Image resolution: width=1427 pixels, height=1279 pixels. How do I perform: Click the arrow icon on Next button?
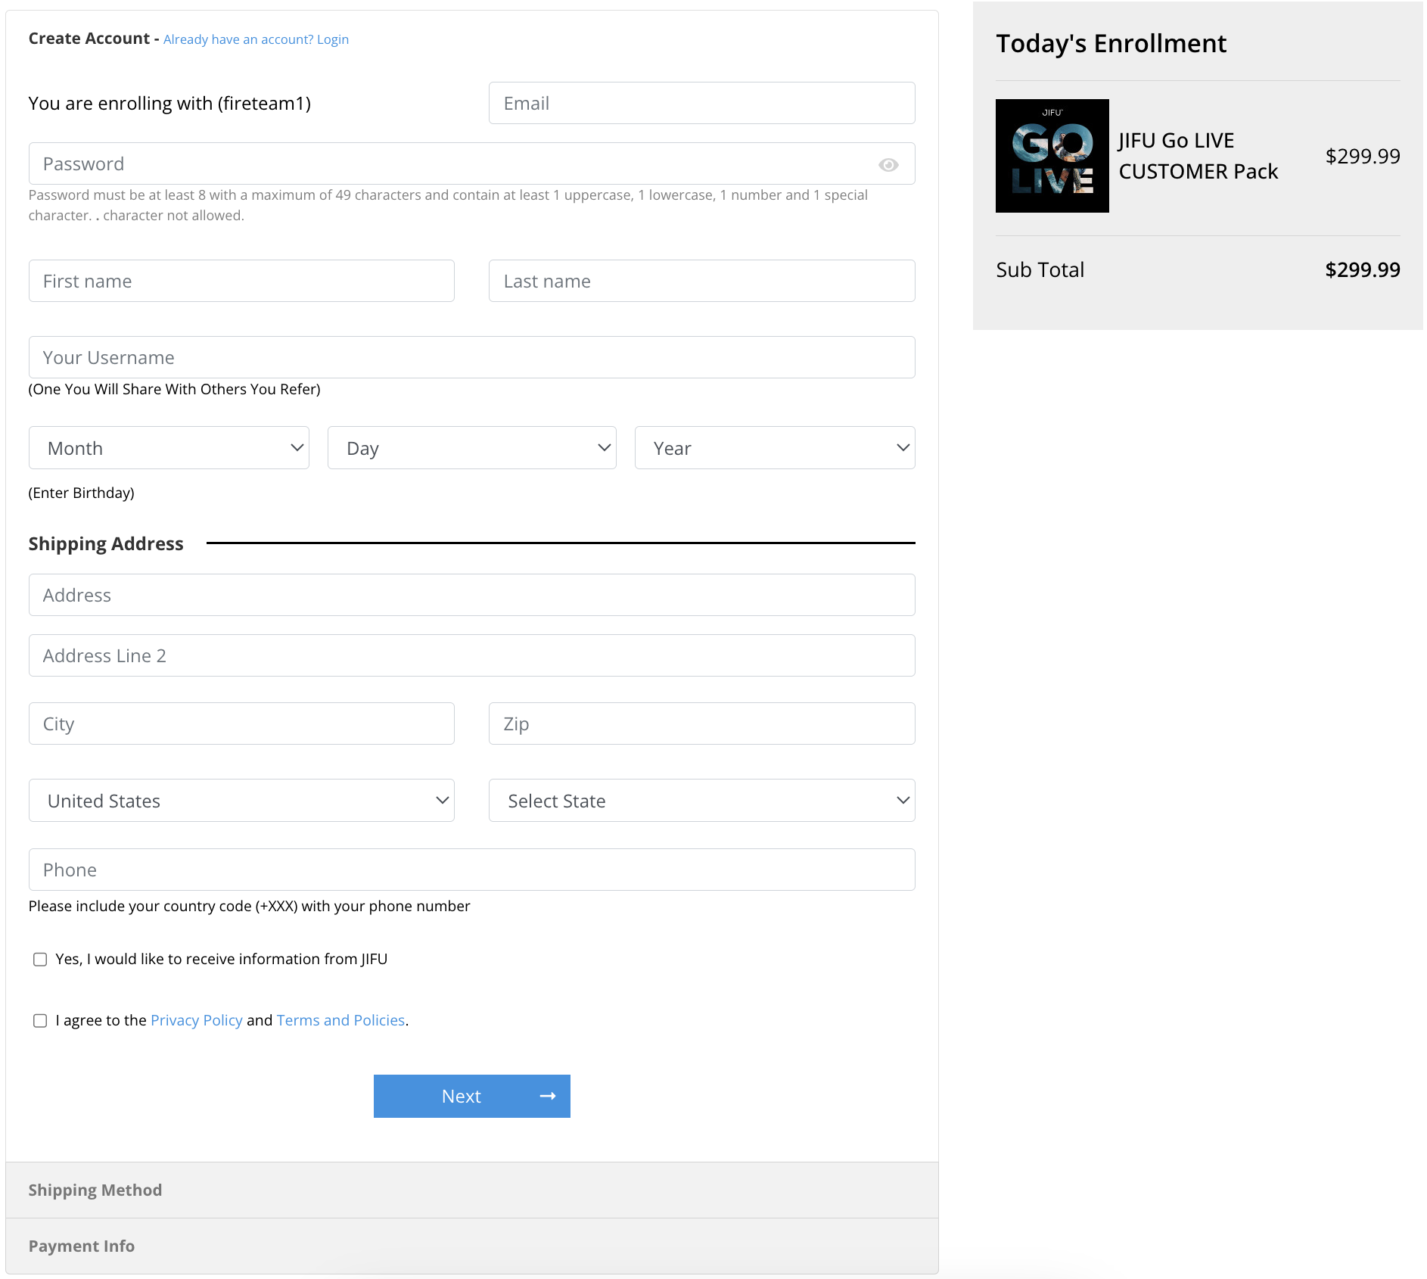click(548, 1096)
